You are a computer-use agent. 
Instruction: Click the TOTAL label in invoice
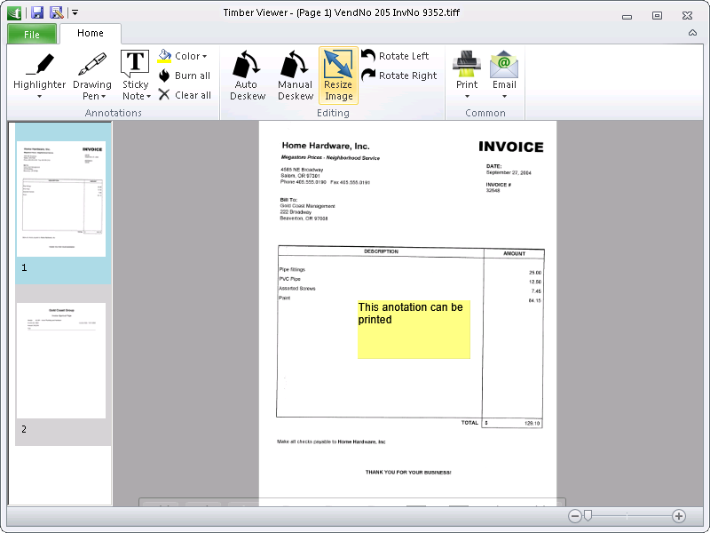(x=469, y=423)
